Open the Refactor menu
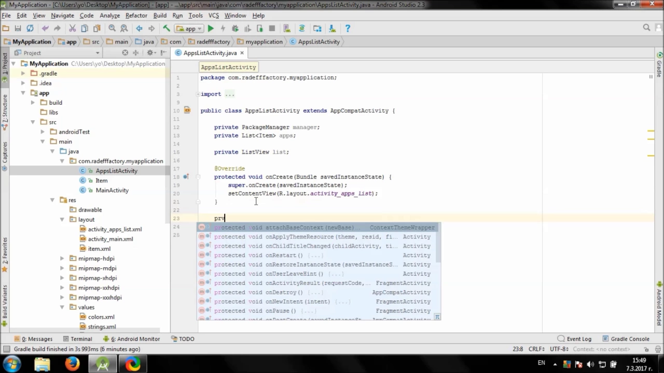The height and width of the screenshot is (373, 664). pyautogui.click(x=136, y=16)
